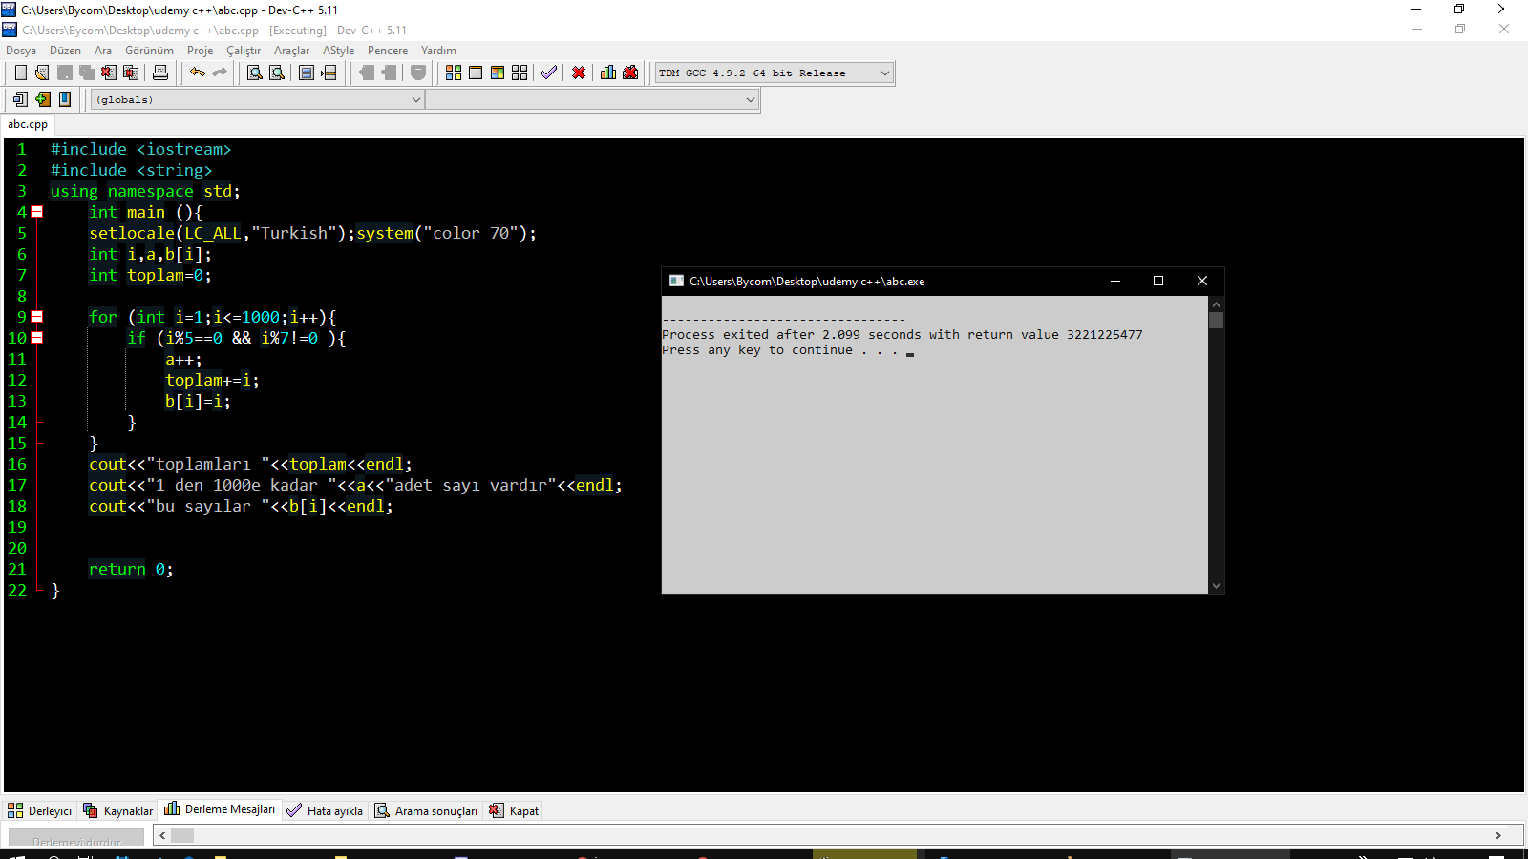Open the Dosya menu

tap(21, 51)
